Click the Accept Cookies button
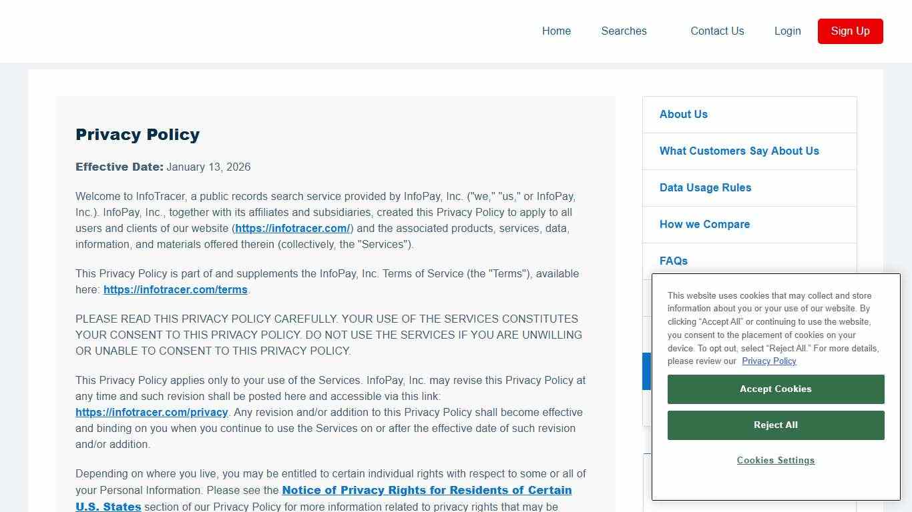Screen dimensions: 912x512 tap(775, 389)
